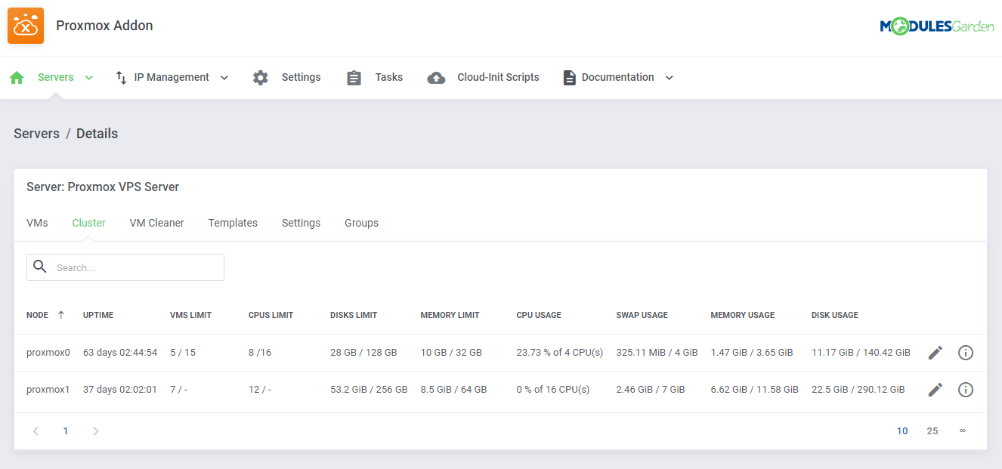Go to the previous page arrow
Screen dimensions: 1002x469
(x=36, y=431)
